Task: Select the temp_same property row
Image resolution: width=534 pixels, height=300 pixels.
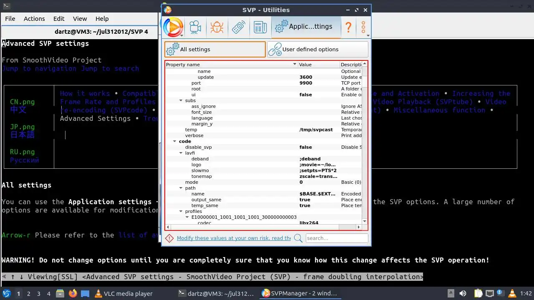Action: (x=263, y=205)
